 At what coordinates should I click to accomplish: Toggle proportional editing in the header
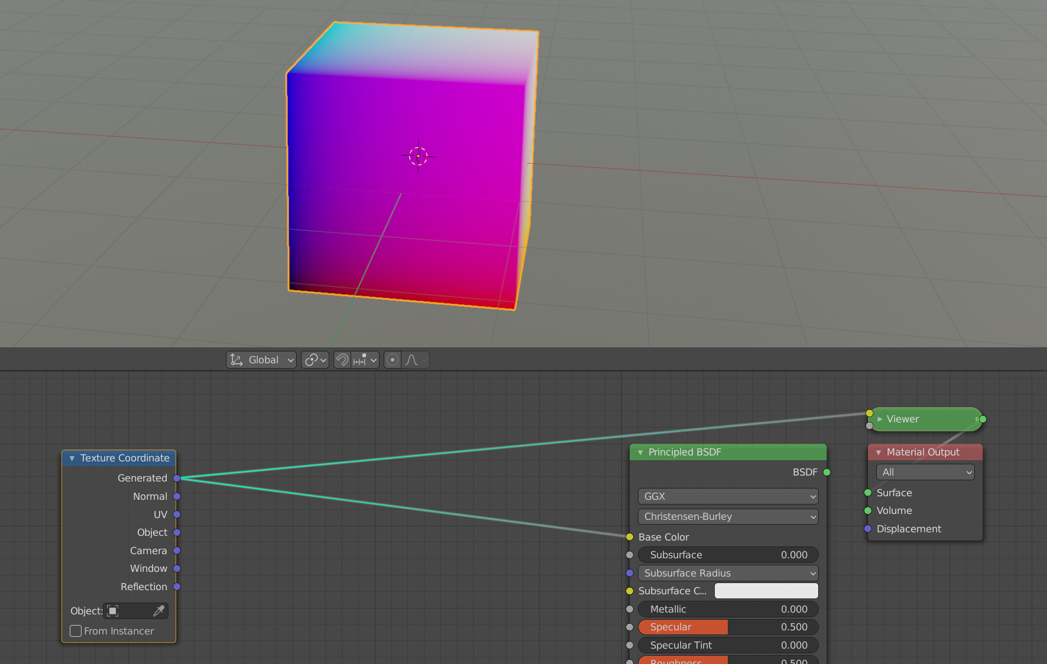(392, 360)
